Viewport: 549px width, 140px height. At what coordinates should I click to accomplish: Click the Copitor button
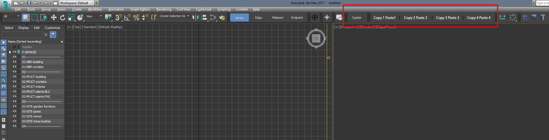click(x=356, y=18)
